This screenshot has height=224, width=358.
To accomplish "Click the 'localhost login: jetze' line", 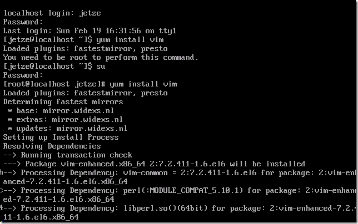I will coord(52,13).
